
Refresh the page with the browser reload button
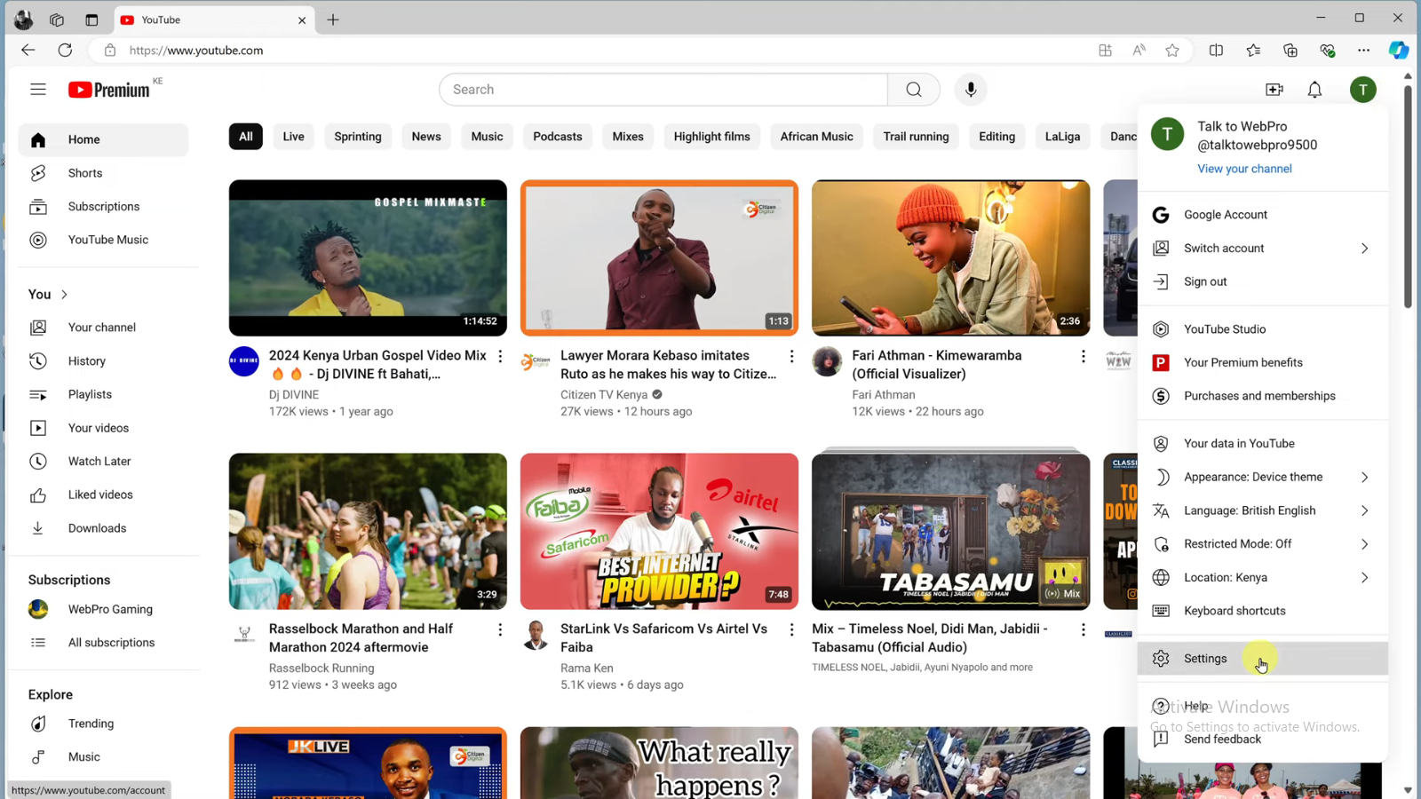coord(65,51)
